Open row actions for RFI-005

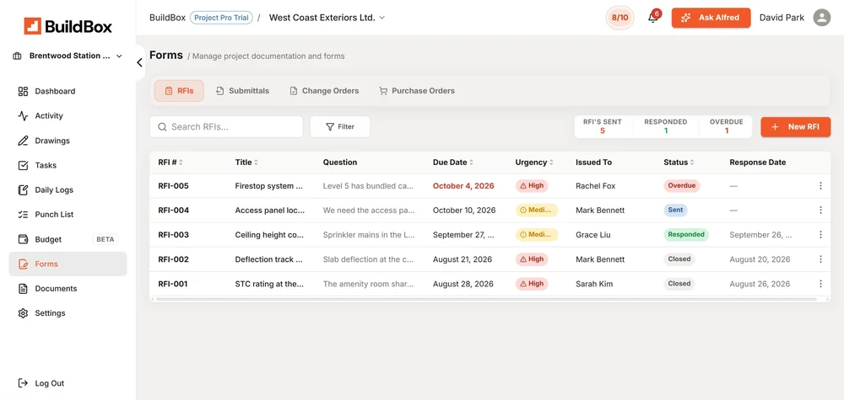pos(820,186)
